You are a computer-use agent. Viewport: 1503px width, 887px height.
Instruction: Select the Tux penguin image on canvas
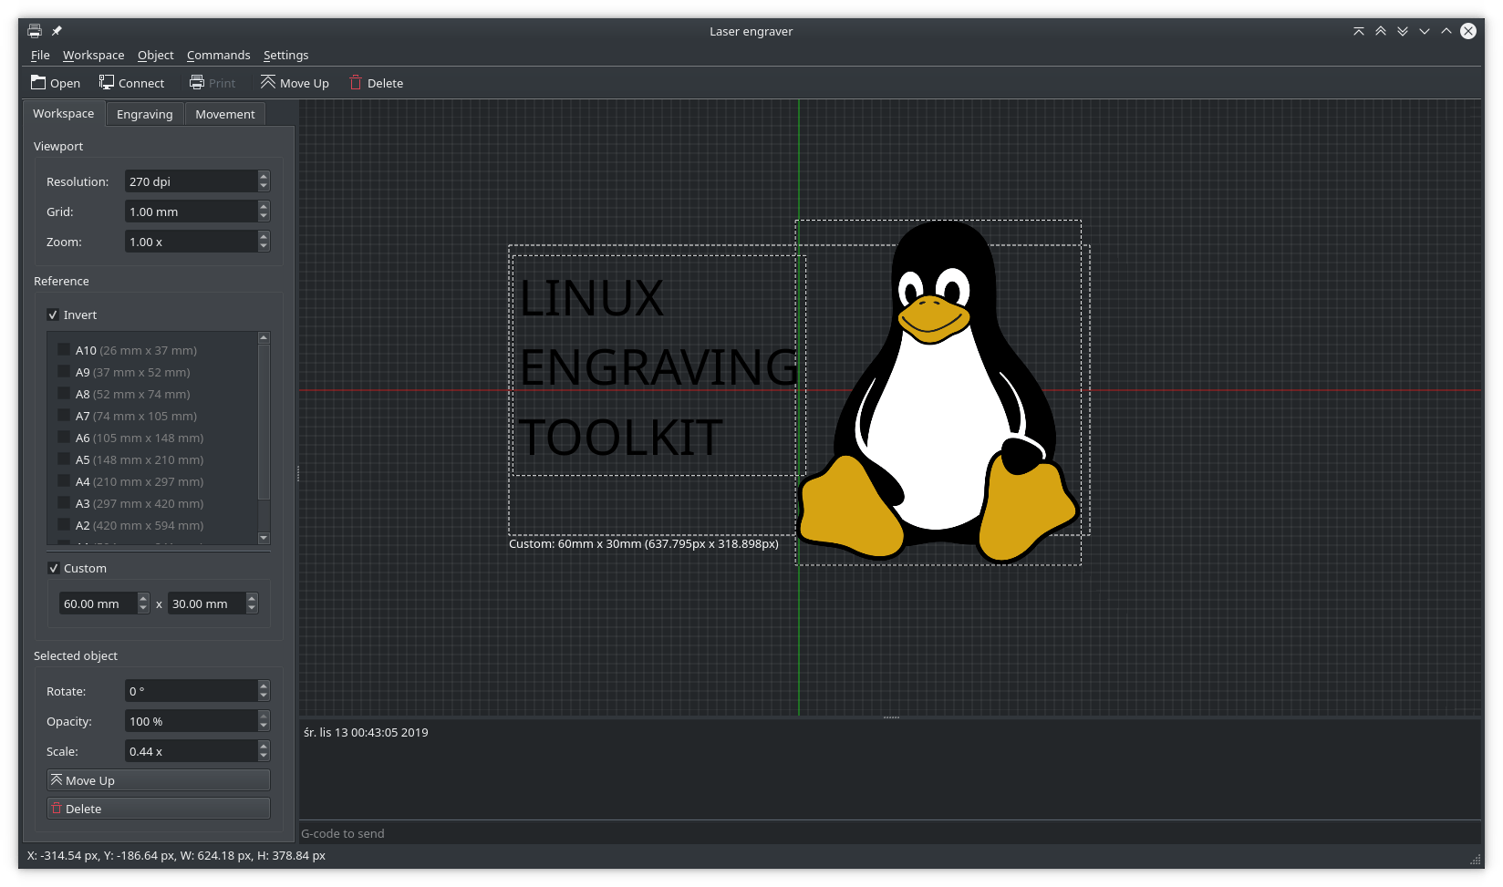tap(938, 392)
